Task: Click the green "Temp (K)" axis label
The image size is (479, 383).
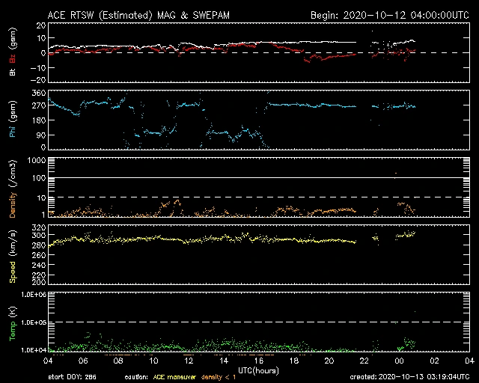Action: (x=13, y=323)
